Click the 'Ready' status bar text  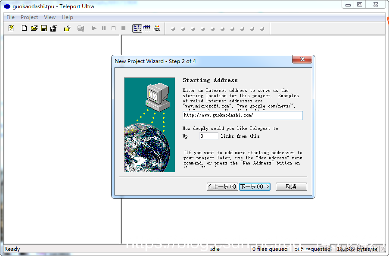[12, 249]
